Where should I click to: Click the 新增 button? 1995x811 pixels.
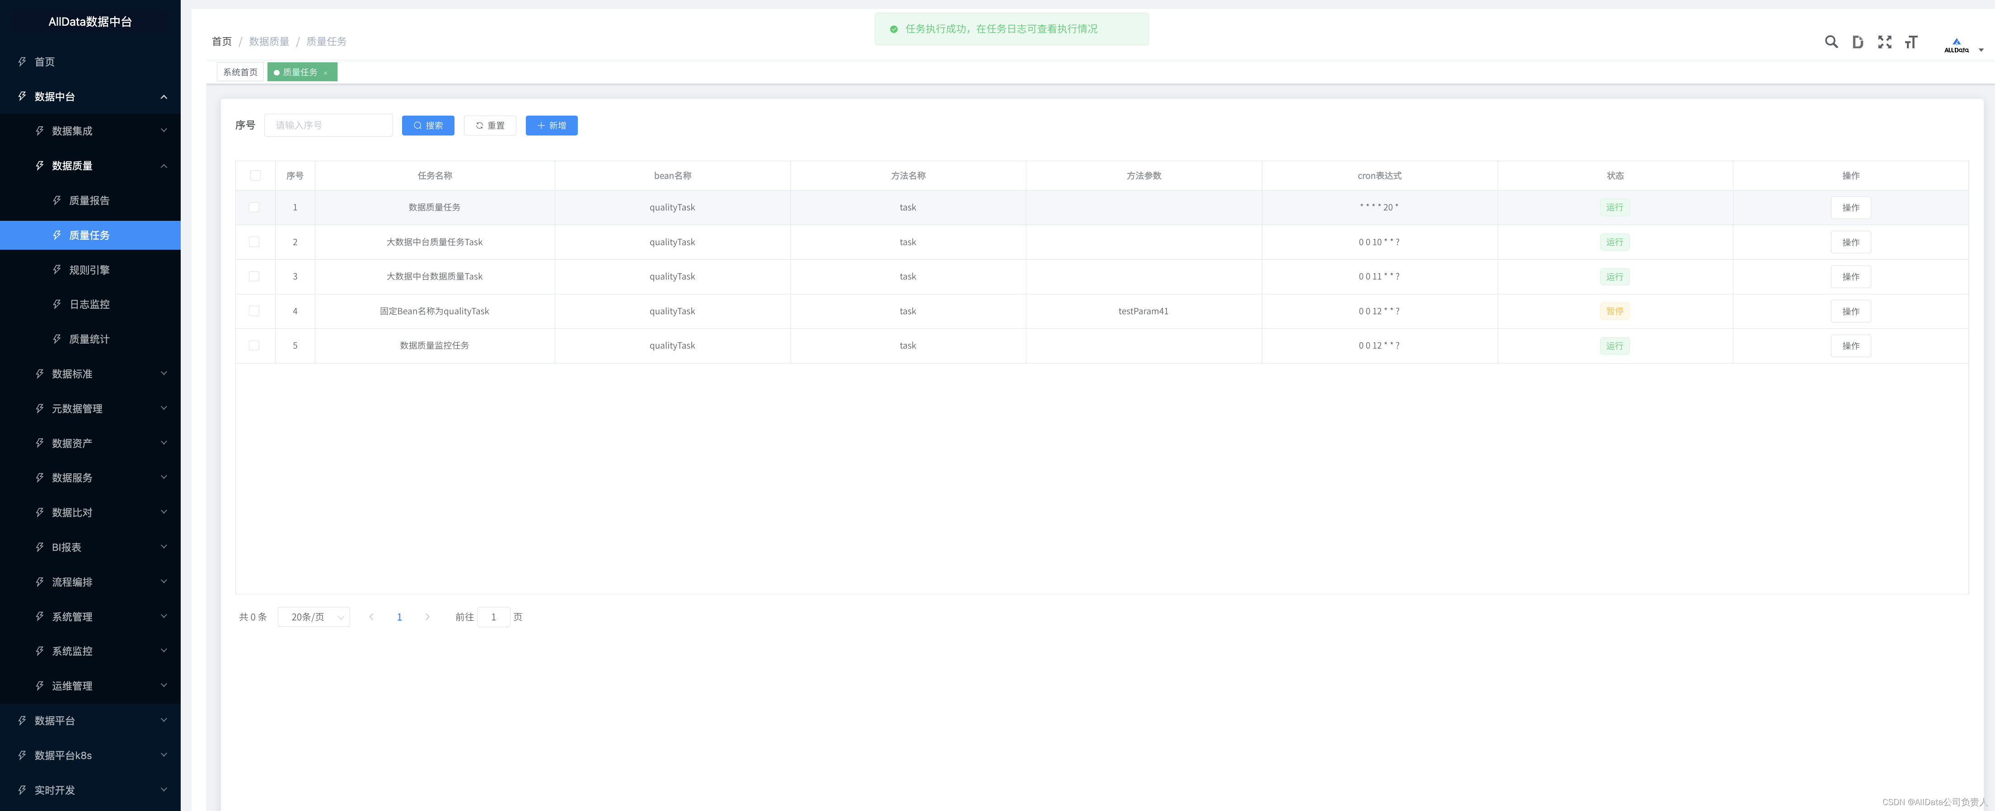point(552,126)
